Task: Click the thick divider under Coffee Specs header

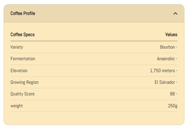Action: coord(94,41)
